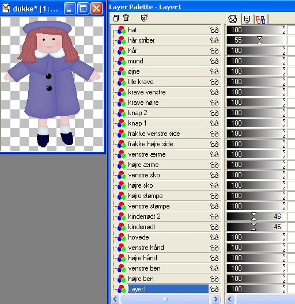Viewport: 295px width, 304px height.
Task: Click the Create New Layer icon
Action: point(116,18)
